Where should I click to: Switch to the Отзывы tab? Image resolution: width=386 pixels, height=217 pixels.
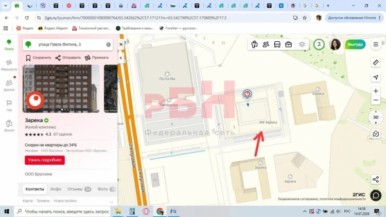(79, 189)
